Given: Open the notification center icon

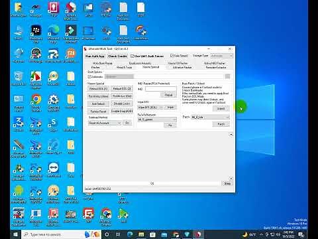Looking at the screenshot, I should [301, 234].
